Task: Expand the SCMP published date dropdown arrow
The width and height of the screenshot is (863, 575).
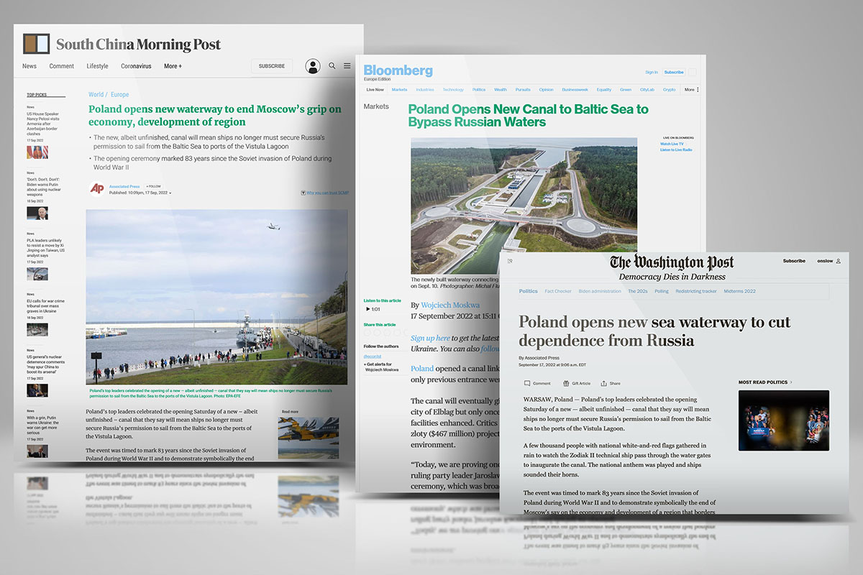Action: 170,193
